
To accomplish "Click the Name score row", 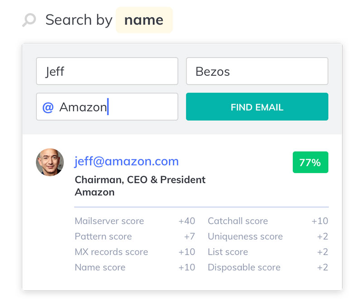I will pos(135,267).
